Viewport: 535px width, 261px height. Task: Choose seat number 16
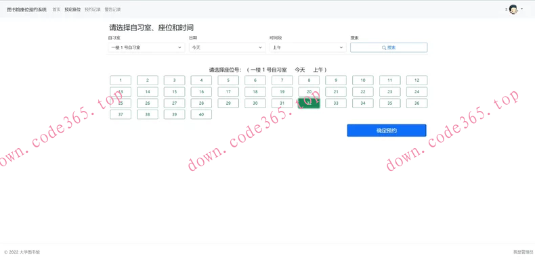pyautogui.click(x=201, y=92)
